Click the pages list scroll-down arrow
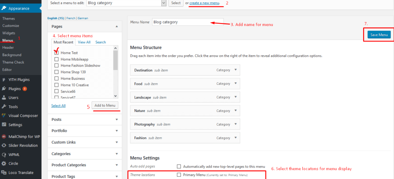Image resolution: width=394 pixels, height=179 pixels. click(x=115, y=96)
